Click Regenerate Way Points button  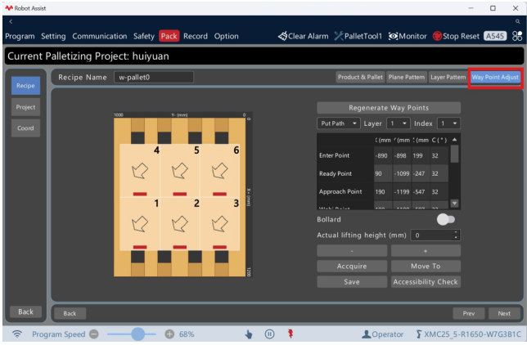(389, 108)
